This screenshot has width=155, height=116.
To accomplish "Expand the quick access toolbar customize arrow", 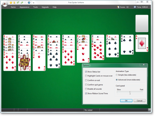I will point(34,3).
